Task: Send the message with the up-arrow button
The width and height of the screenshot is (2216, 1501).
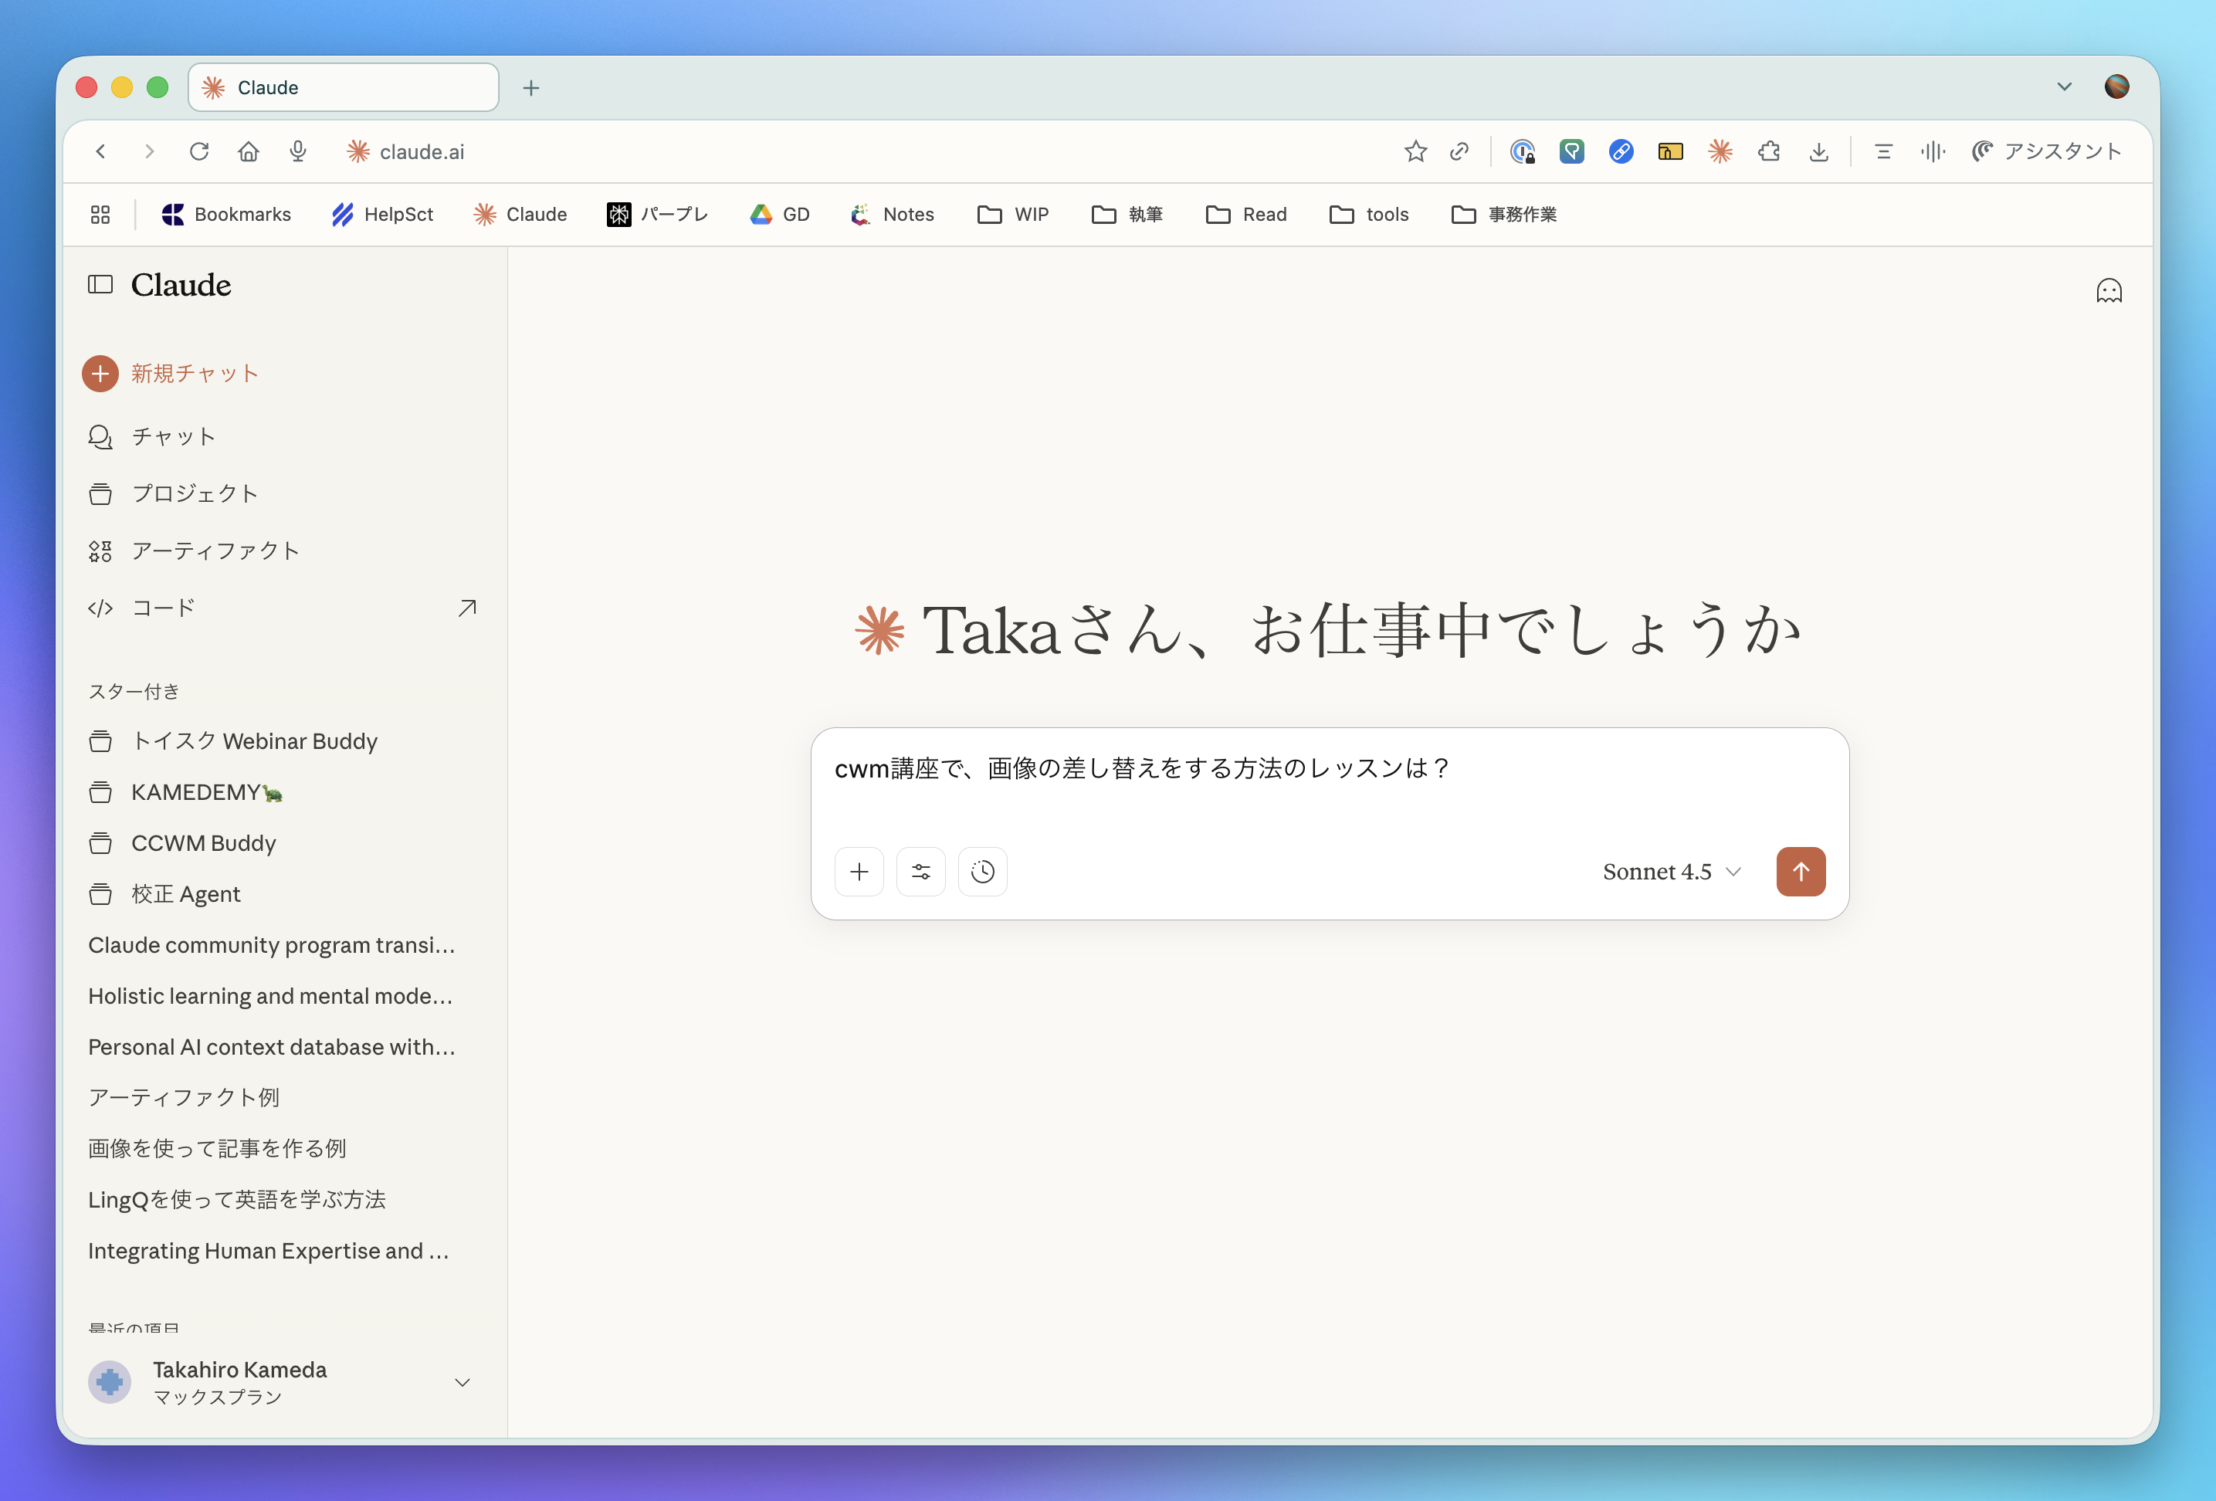Action: (x=1801, y=872)
